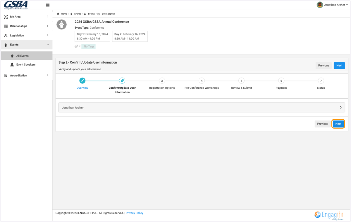Viewport: 351px width, 222px height.
Task: Expand the Legislation menu chevron
Action: pos(48,35)
